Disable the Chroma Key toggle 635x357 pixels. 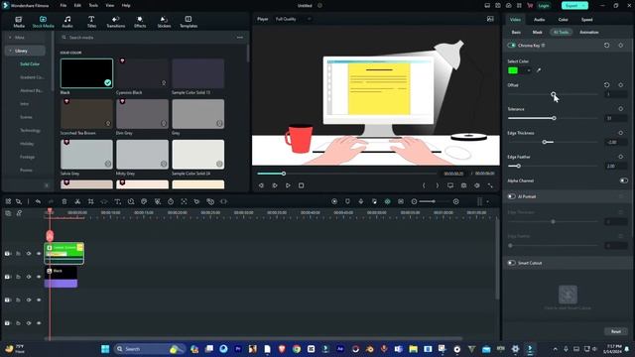click(512, 46)
